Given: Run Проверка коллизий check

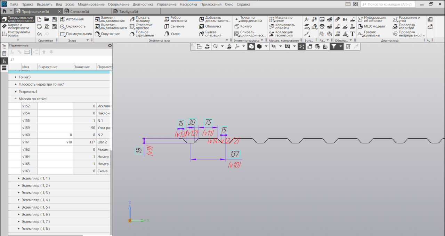Looking at the screenshot, I should tap(404, 26).
